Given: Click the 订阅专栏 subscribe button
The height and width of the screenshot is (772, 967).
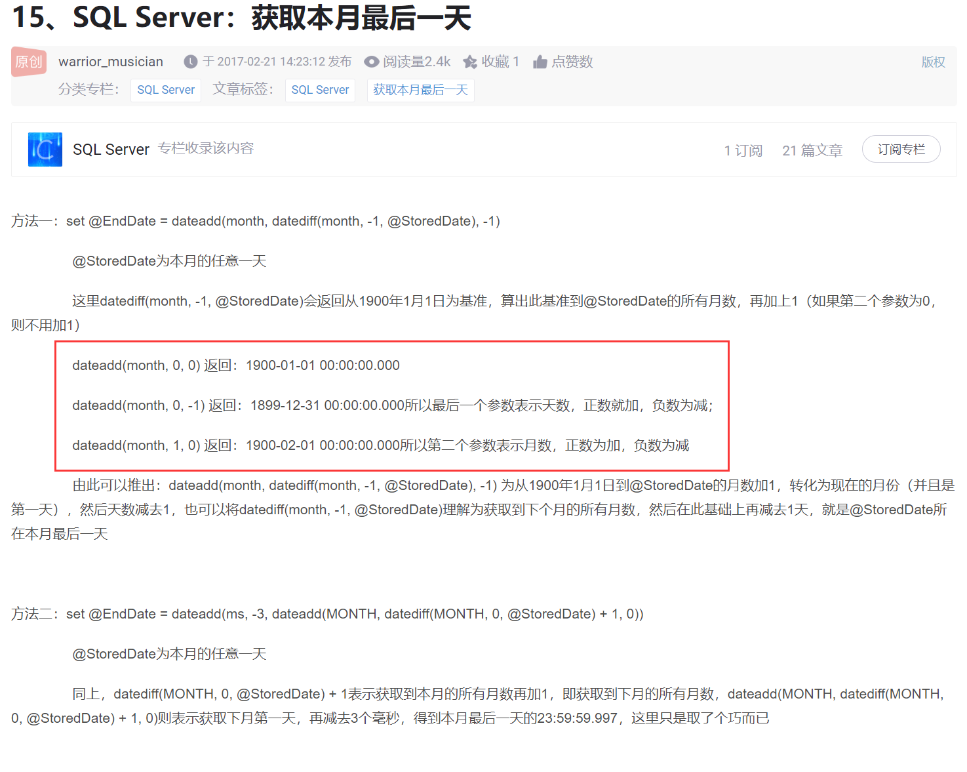Looking at the screenshot, I should [x=901, y=150].
